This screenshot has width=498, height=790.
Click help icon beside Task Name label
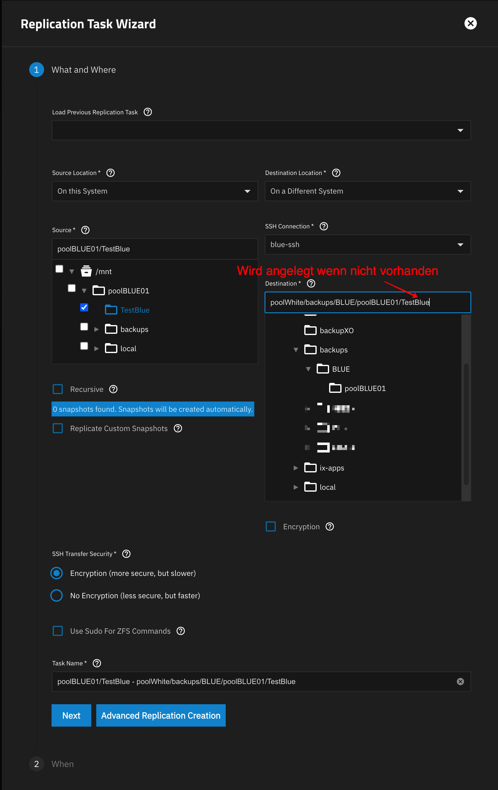97,664
